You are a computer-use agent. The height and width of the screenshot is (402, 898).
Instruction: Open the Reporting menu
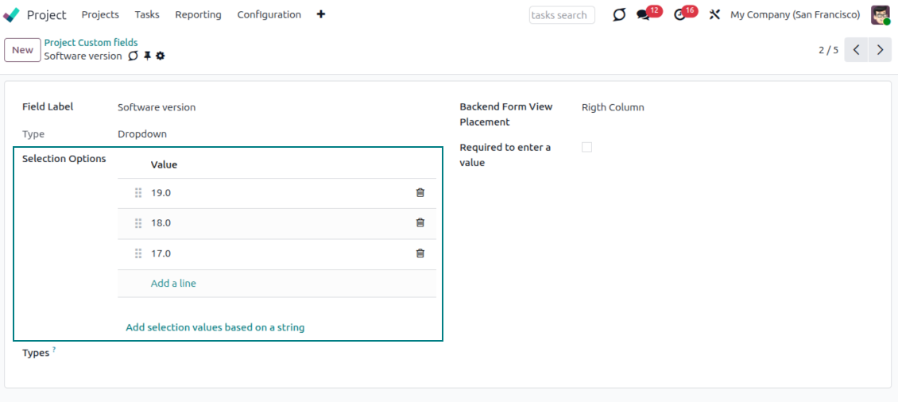click(198, 15)
